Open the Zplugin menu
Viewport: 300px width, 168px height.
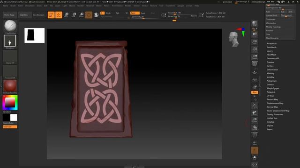pos(180,6)
